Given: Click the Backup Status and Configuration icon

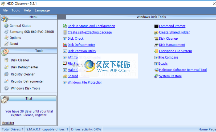Looking at the screenshot, I should coord(65,26).
